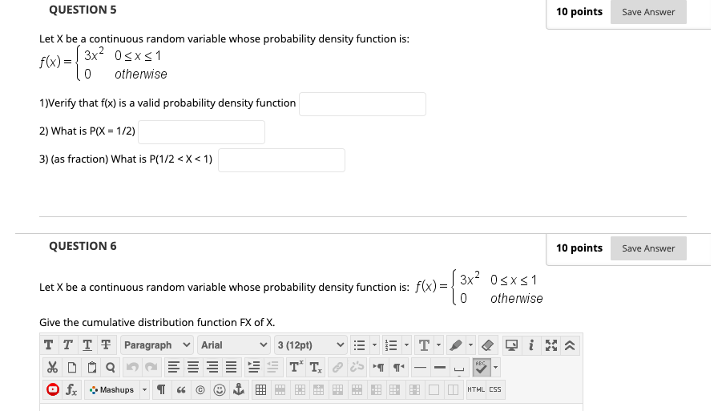
Task: Expand spell checker language dropdown arrow
Action: pyautogui.click(x=495, y=368)
